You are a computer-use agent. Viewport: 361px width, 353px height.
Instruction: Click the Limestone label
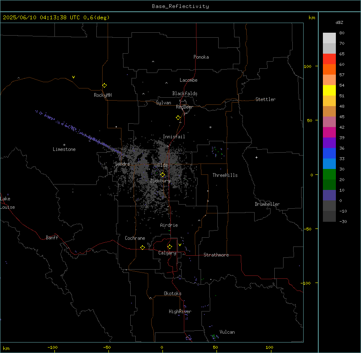(64, 149)
